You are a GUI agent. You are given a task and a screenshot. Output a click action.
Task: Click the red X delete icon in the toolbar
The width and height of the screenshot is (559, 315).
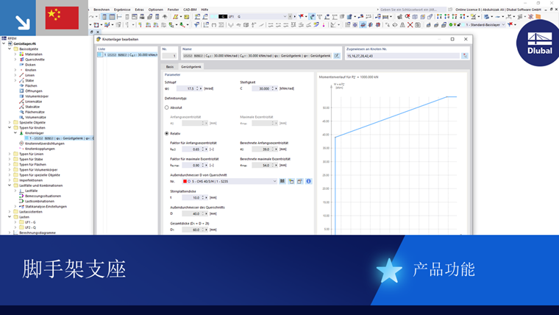point(410,24)
